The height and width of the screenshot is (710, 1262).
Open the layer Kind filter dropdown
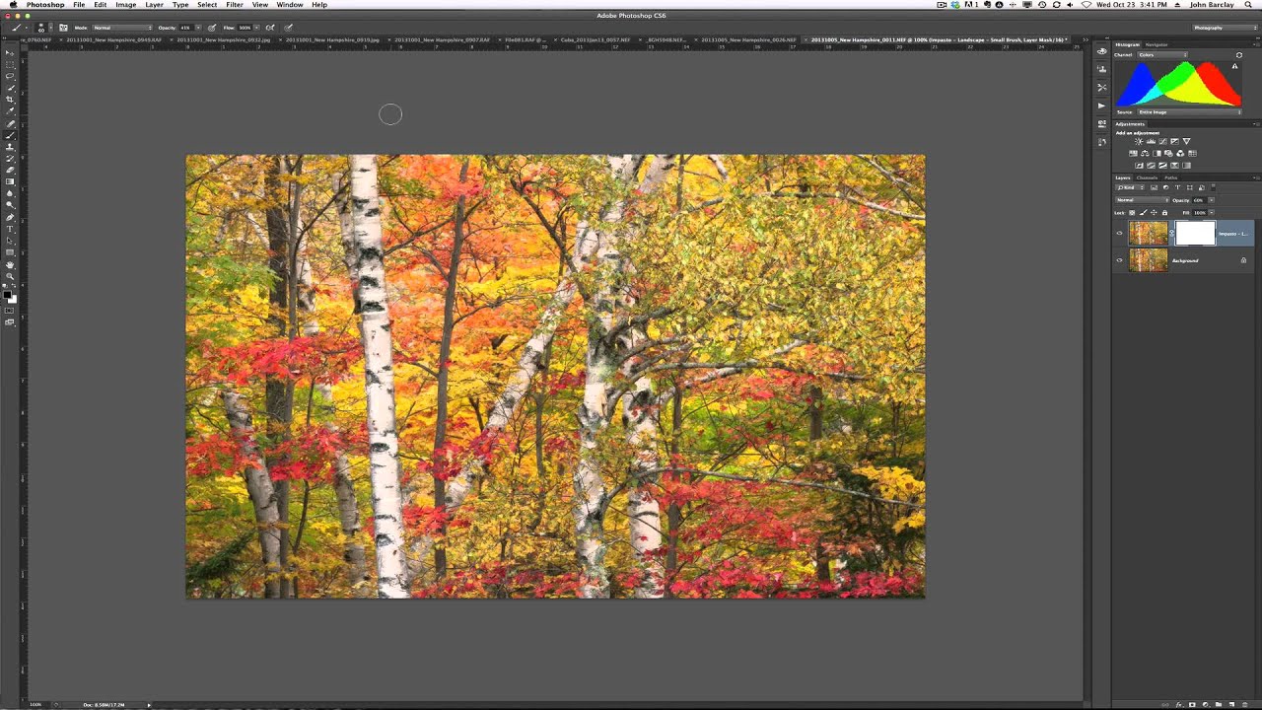click(x=1130, y=187)
